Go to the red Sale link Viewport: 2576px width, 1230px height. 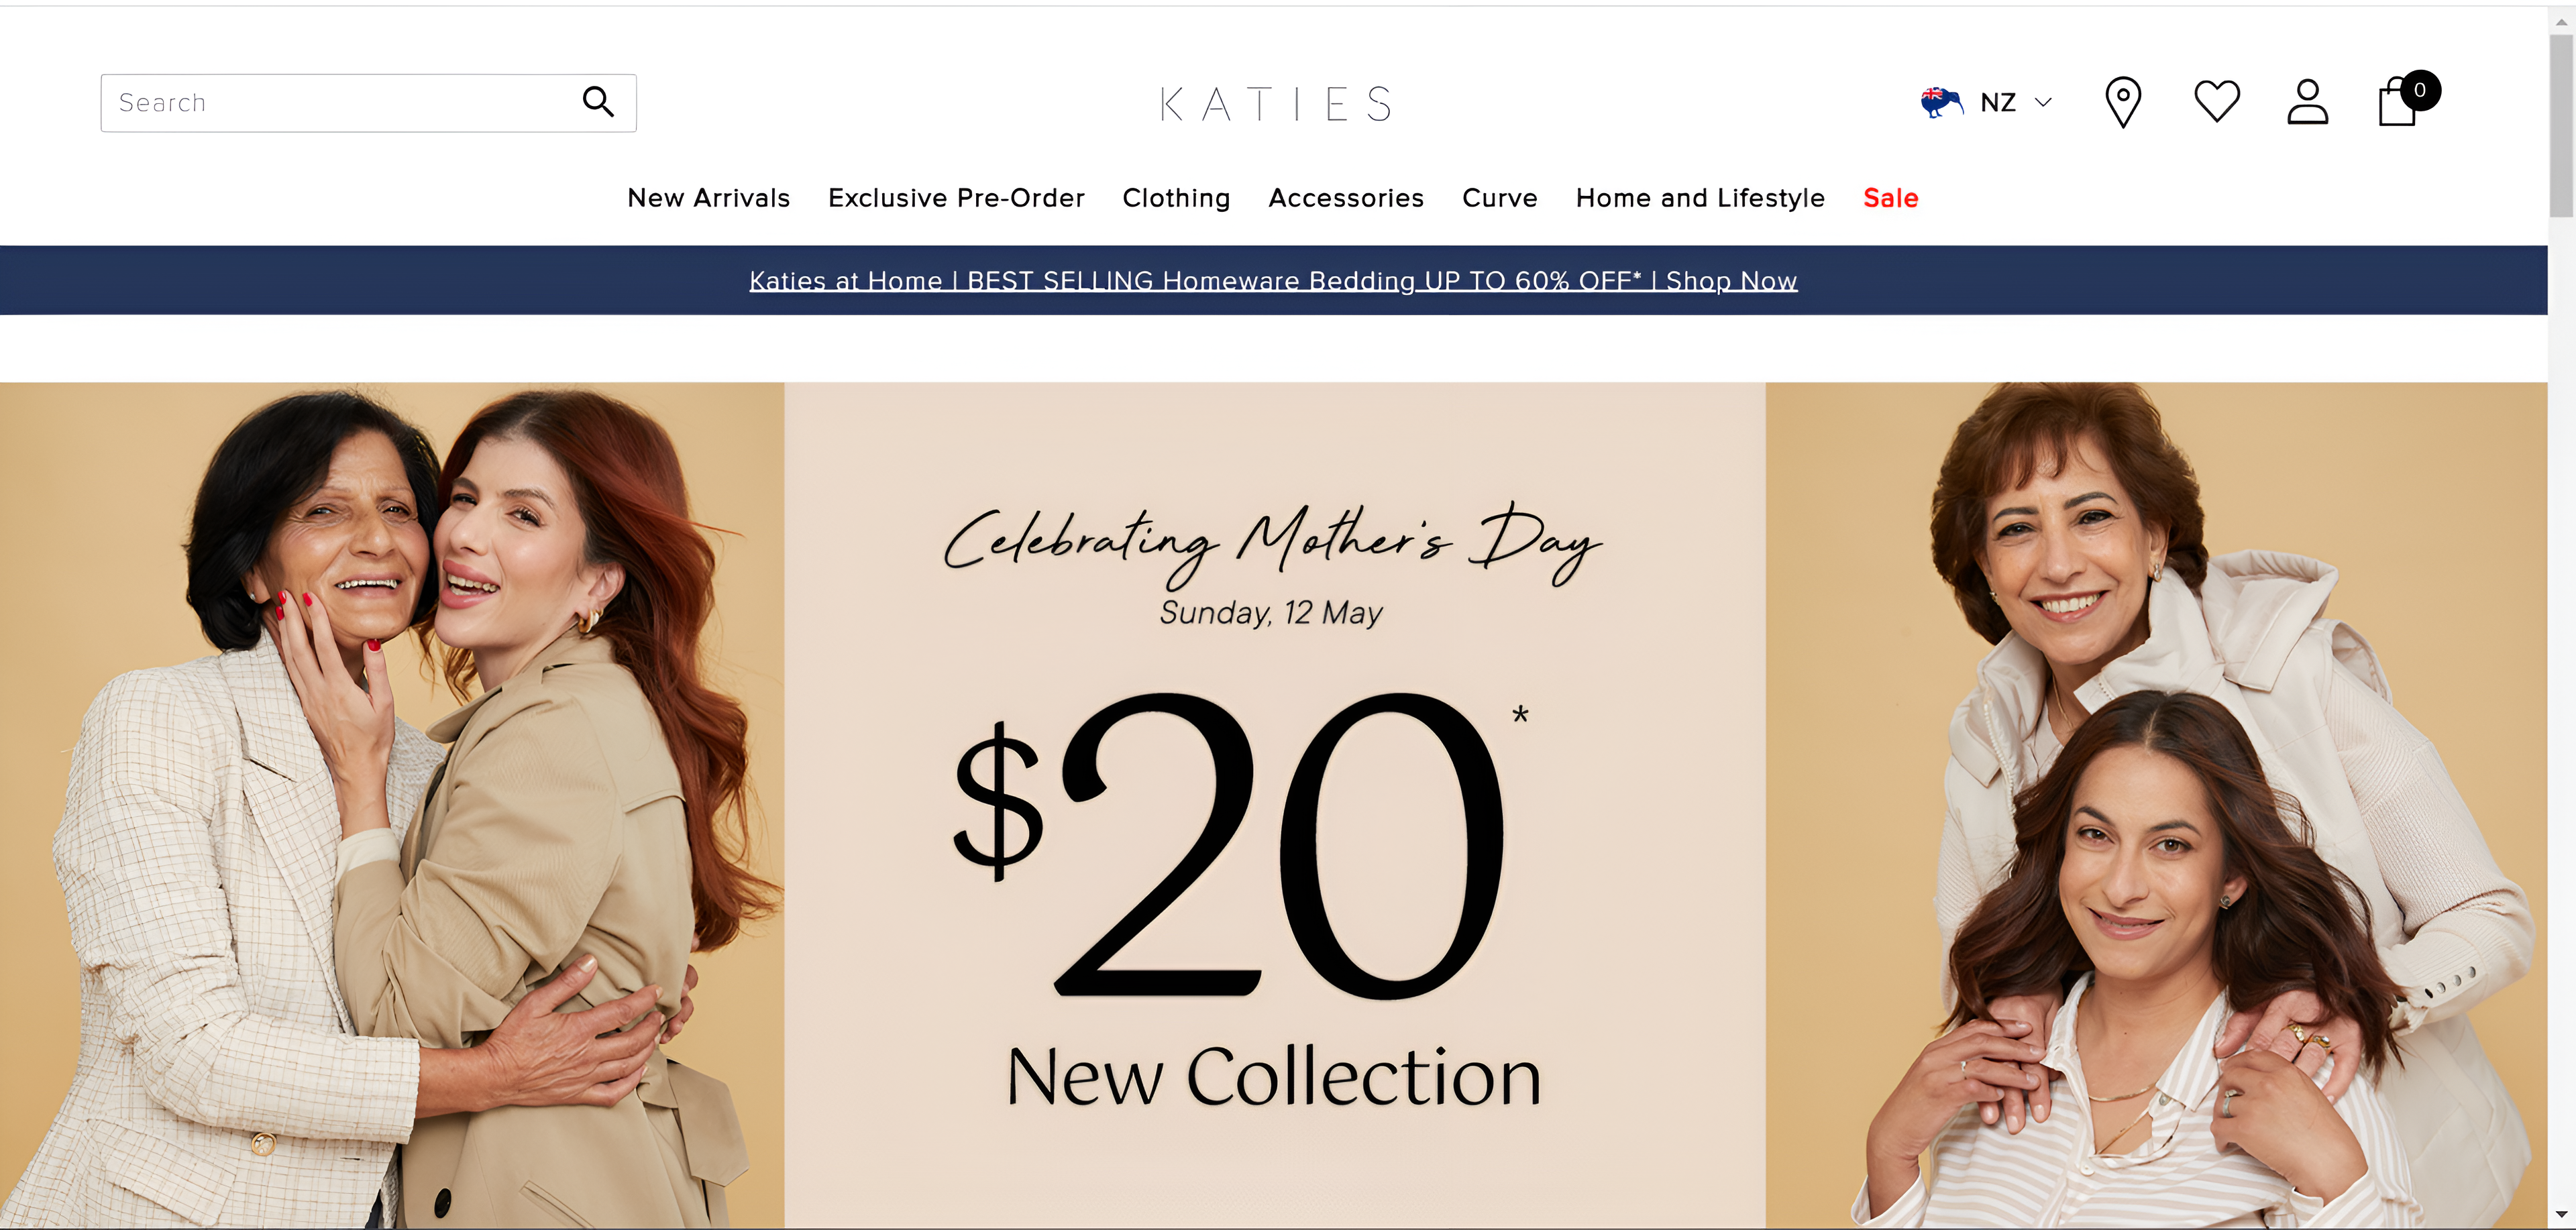pos(1890,198)
